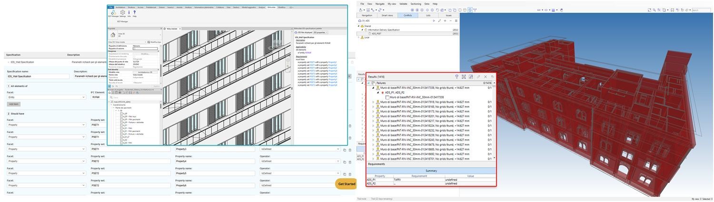
Task: Click the Settings gear in the ribbon
Action: (x=122, y=13)
